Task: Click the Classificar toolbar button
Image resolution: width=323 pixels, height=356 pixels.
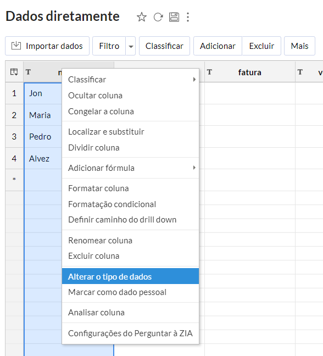Action: [x=164, y=46]
